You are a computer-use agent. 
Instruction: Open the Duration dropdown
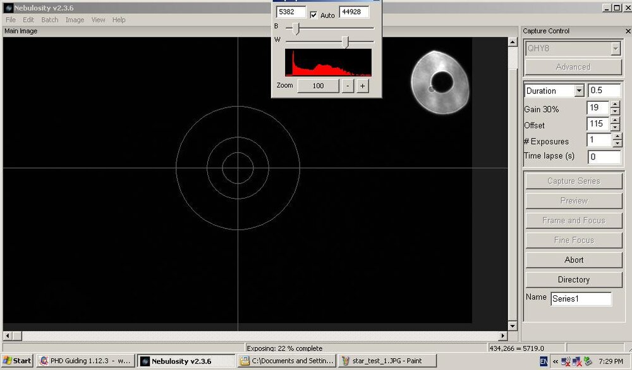tap(579, 91)
